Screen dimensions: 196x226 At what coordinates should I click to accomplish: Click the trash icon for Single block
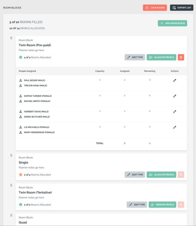(181, 175)
